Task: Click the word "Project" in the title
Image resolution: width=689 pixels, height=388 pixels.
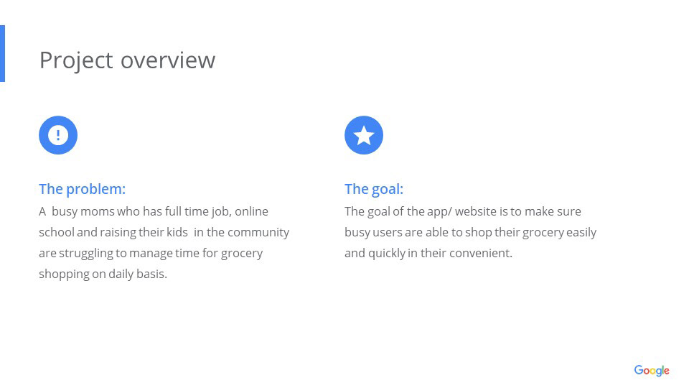Action: (76, 60)
